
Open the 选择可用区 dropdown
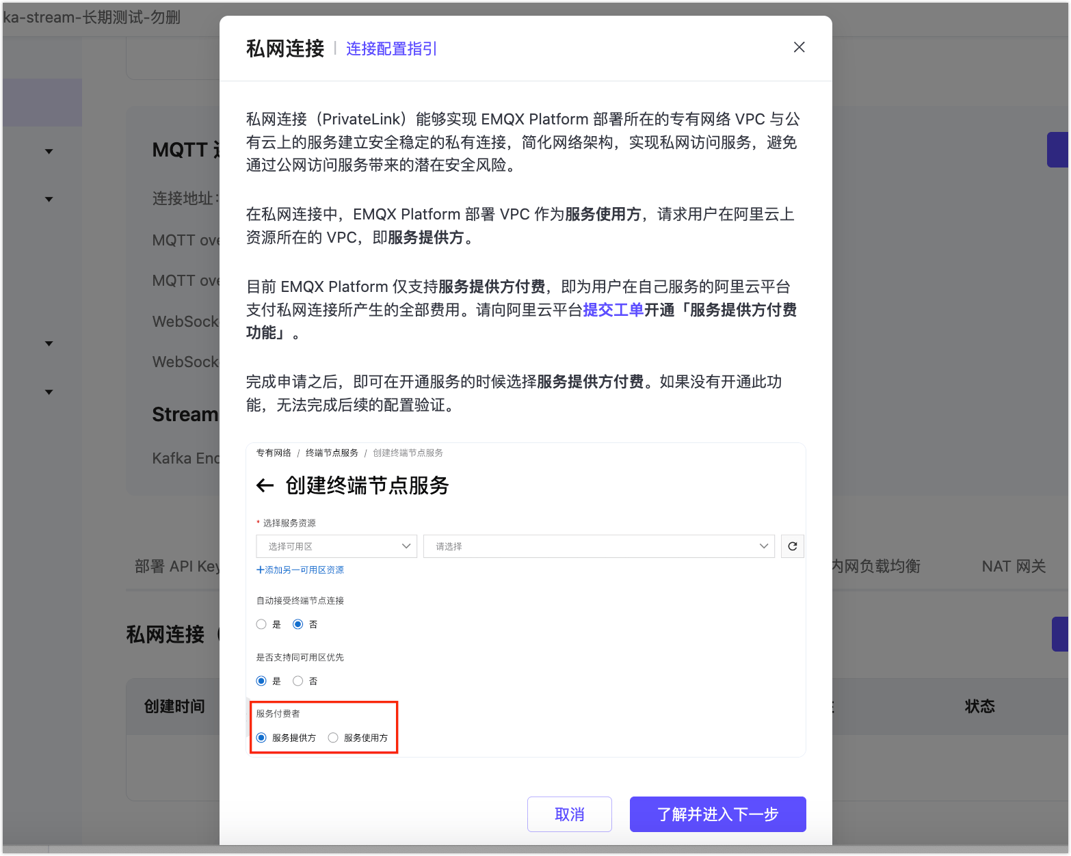[336, 546]
